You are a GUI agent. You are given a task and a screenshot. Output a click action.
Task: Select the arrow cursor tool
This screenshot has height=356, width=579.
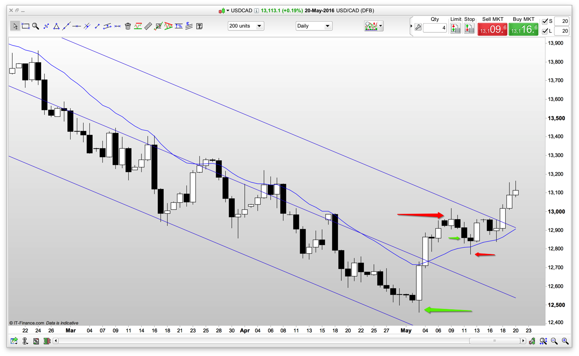point(15,26)
